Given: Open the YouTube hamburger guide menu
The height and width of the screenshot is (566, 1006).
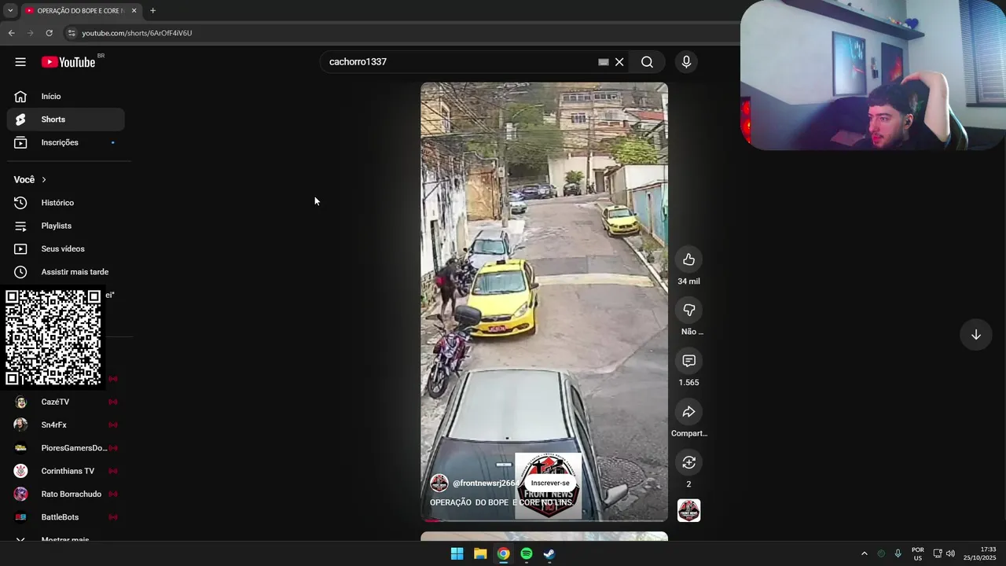Looking at the screenshot, I should [x=20, y=62].
